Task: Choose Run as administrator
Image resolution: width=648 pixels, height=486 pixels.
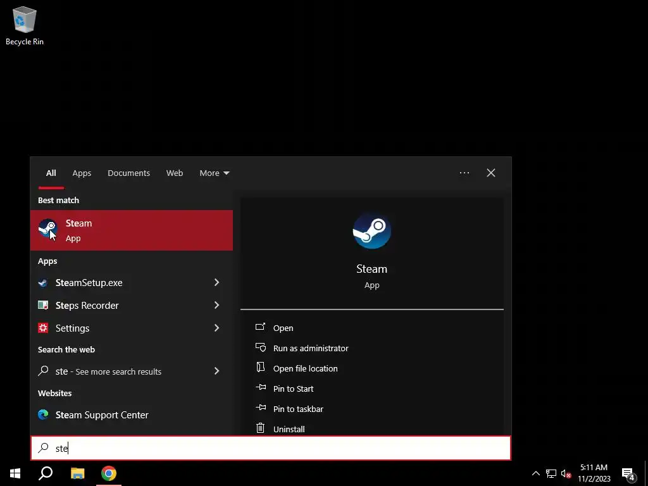Action: 311,349
